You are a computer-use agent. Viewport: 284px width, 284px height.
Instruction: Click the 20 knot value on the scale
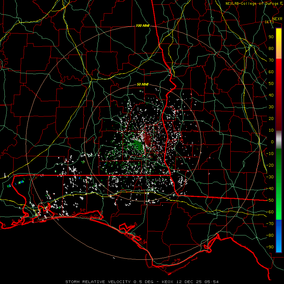(x=271, y=119)
